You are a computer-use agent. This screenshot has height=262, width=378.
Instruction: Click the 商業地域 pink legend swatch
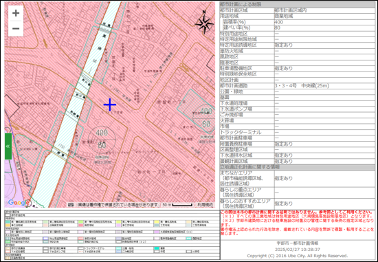point(81,225)
